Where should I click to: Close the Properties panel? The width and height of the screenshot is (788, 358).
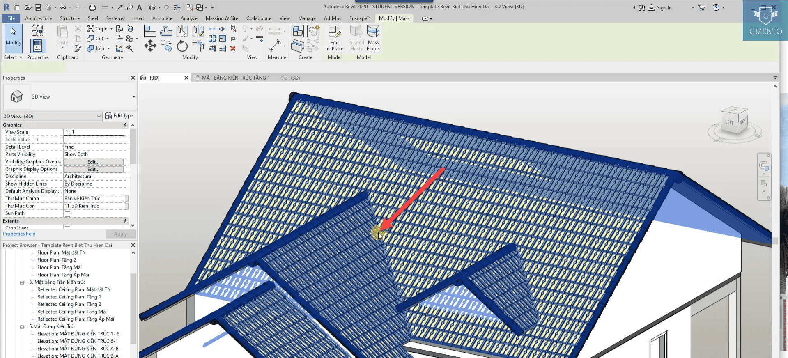[x=133, y=78]
